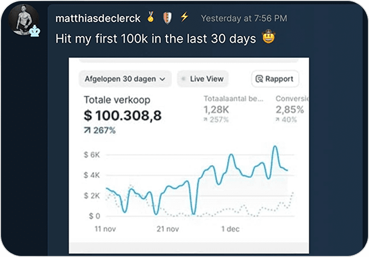Click the matthiasdeclerck profile avatar
This screenshot has width=369, height=257.
(24, 20)
